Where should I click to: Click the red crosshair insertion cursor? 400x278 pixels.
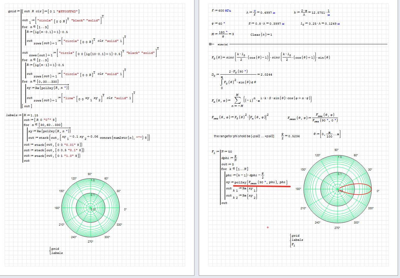(x=268, y=227)
